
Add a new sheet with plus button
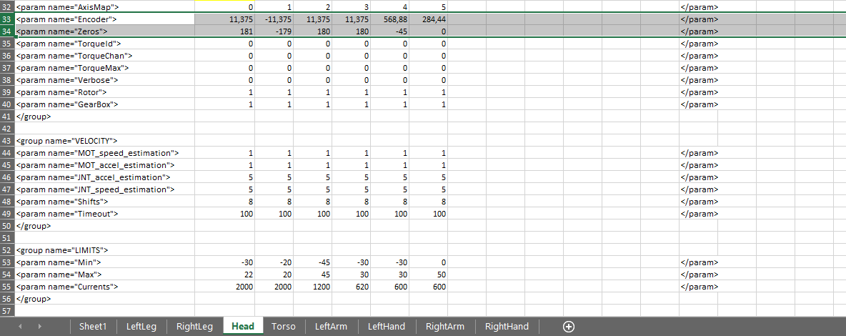point(569,327)
